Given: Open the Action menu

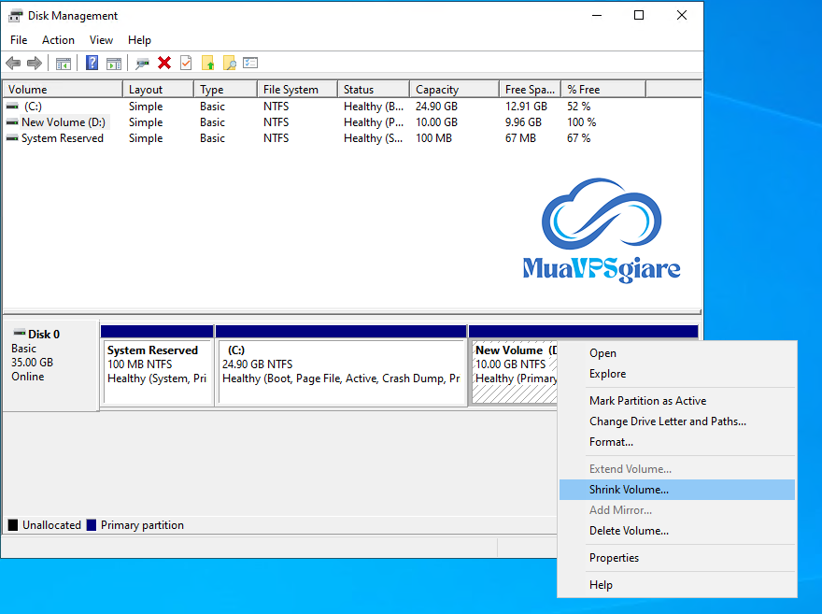Looking at the screenshot, I should 58,40.
